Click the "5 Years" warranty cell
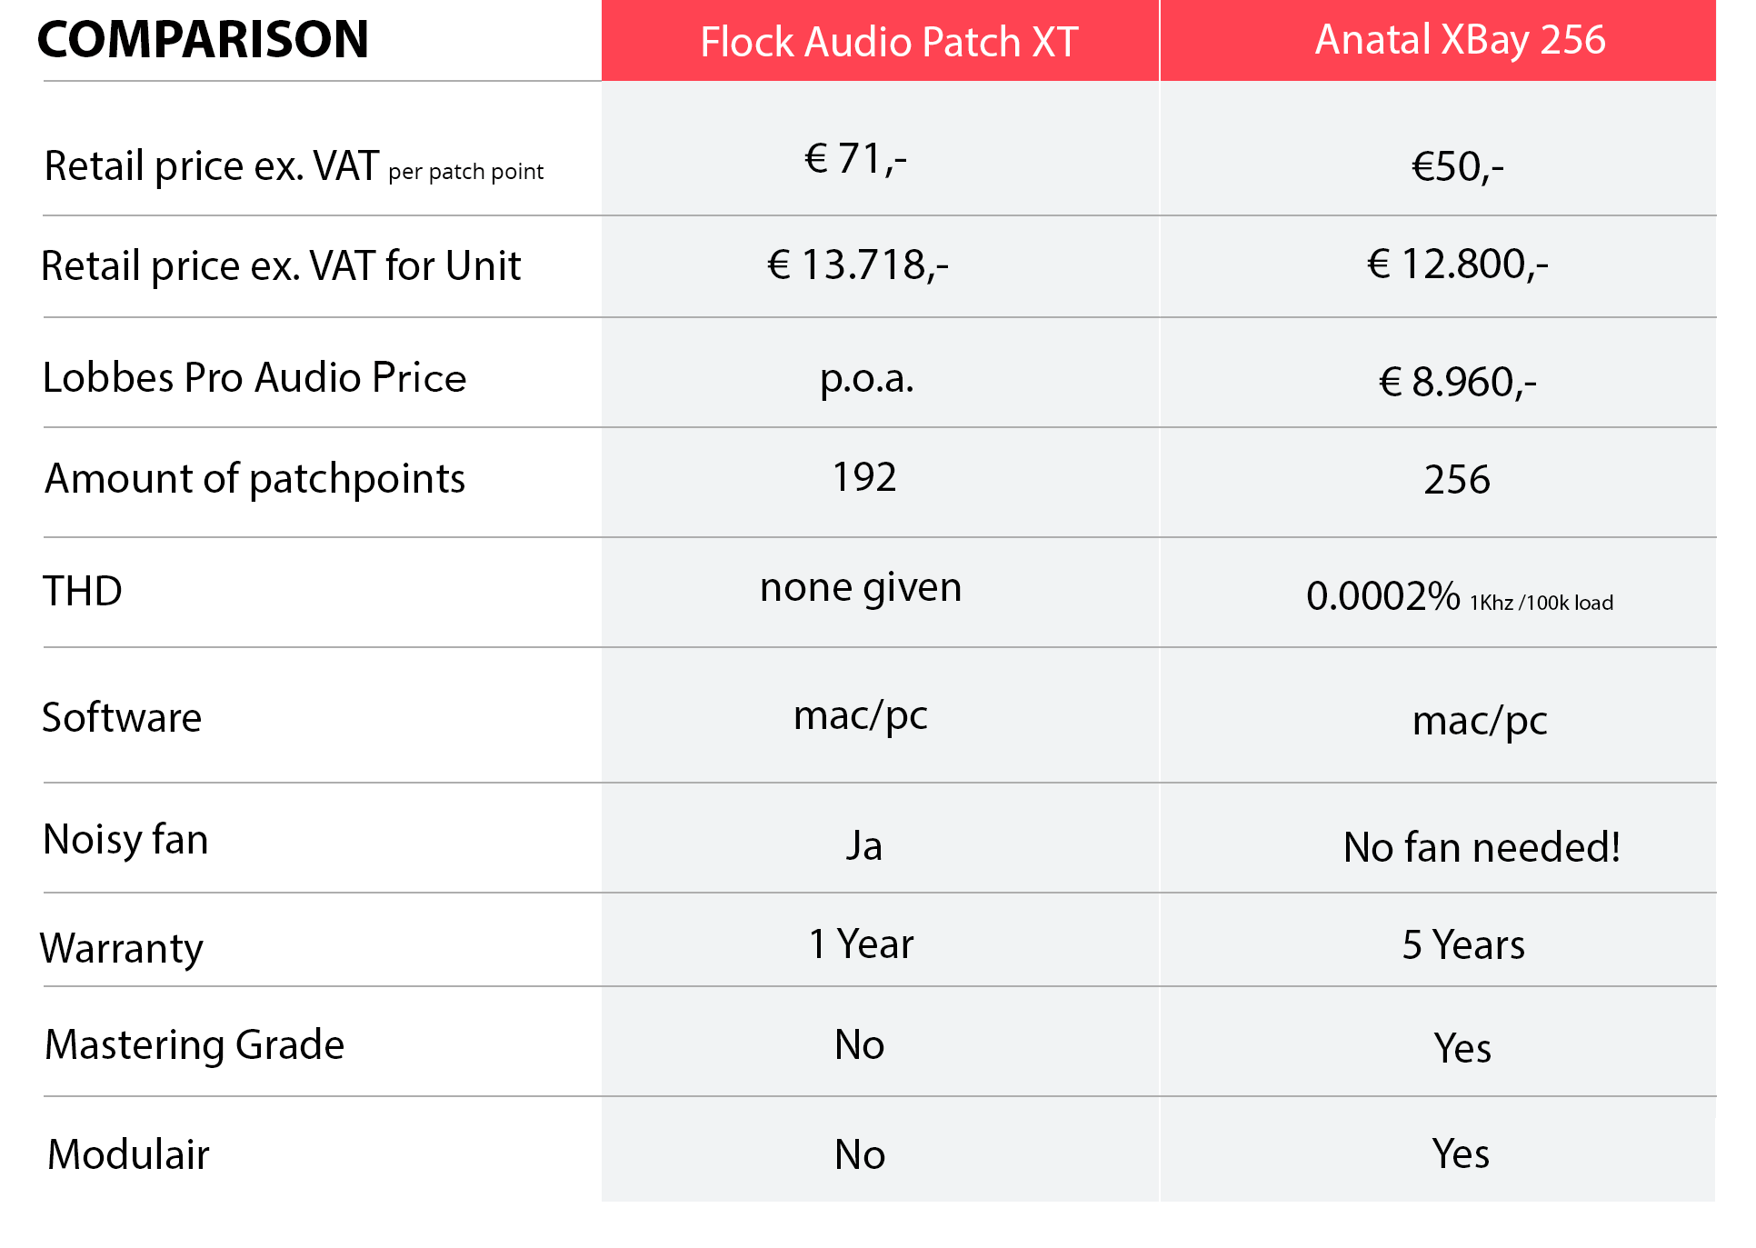 click(1462, 945)
